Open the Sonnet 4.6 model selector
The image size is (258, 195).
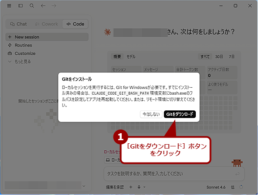tap(216, 187)
